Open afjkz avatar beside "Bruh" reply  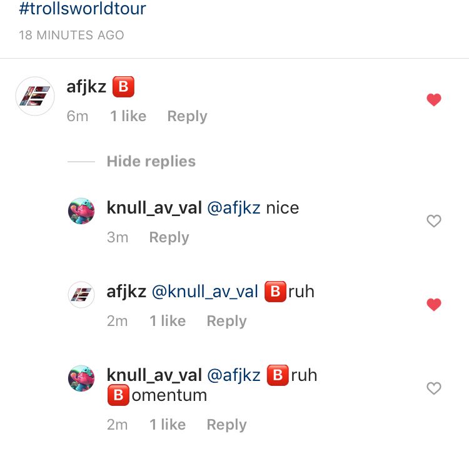(81, 295)
